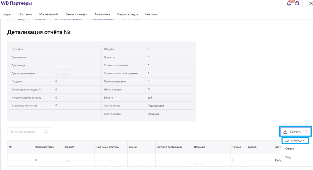Click the Номер поставки column header
Screen dimensions: 313x170
click(44, 147)
